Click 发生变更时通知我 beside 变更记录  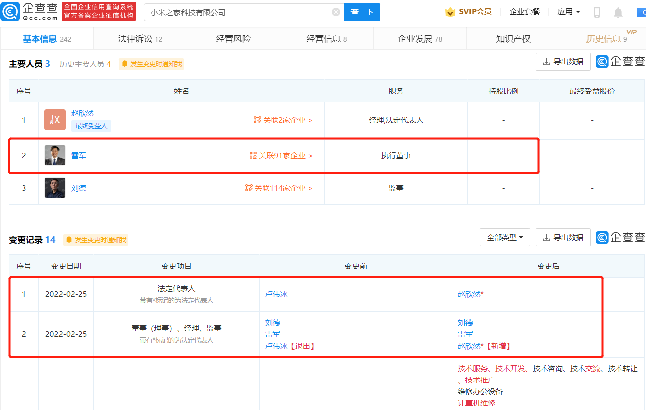coord(96,240)
